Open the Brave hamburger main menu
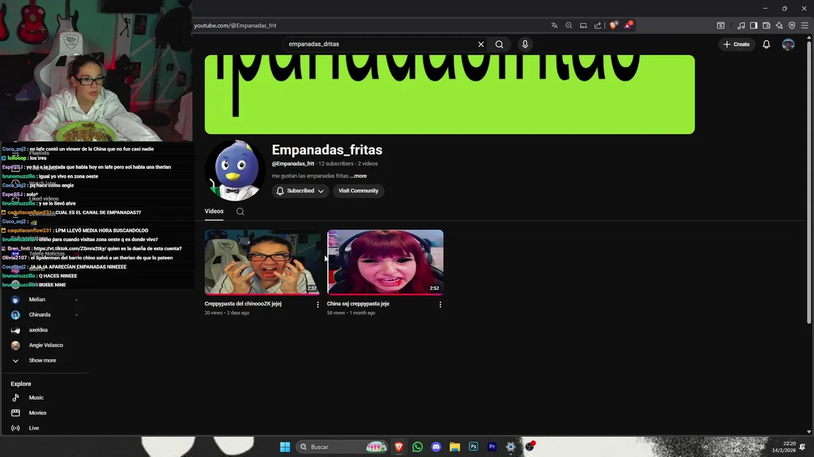Screen dimensions: 814x457 pos(804,25)
